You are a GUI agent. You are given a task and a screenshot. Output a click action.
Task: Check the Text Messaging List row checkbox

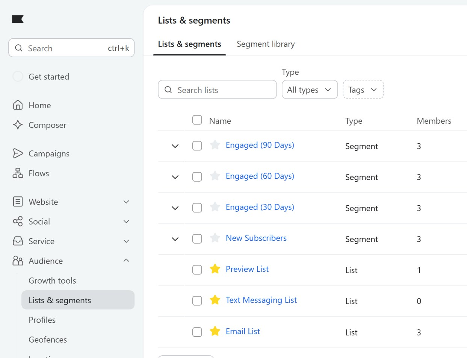click(197, 301)
